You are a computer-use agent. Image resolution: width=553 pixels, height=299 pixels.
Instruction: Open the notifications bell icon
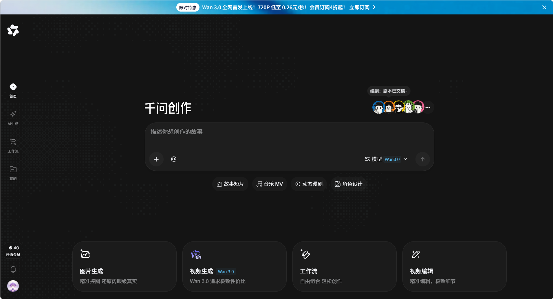(13, 269)
